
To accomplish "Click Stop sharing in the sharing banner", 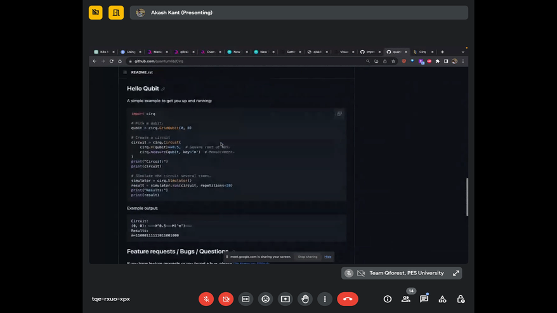I will [x=308, y=257].
